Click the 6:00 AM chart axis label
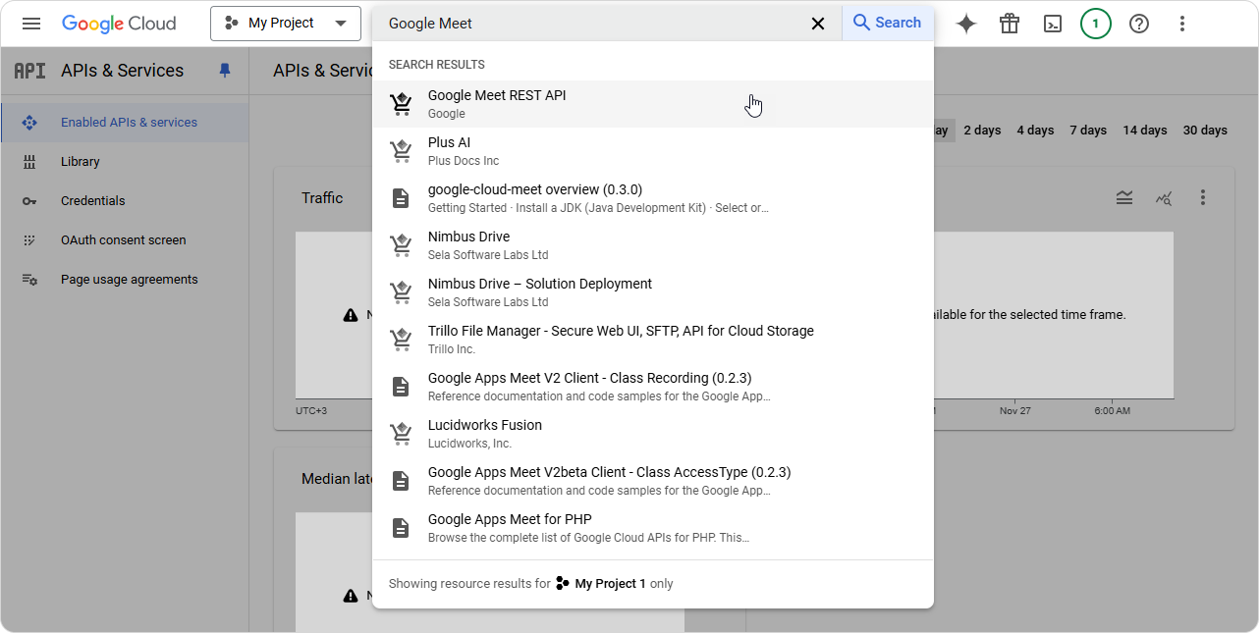This screenshot has width=1259, height=633. click(x=1112, y=410)
